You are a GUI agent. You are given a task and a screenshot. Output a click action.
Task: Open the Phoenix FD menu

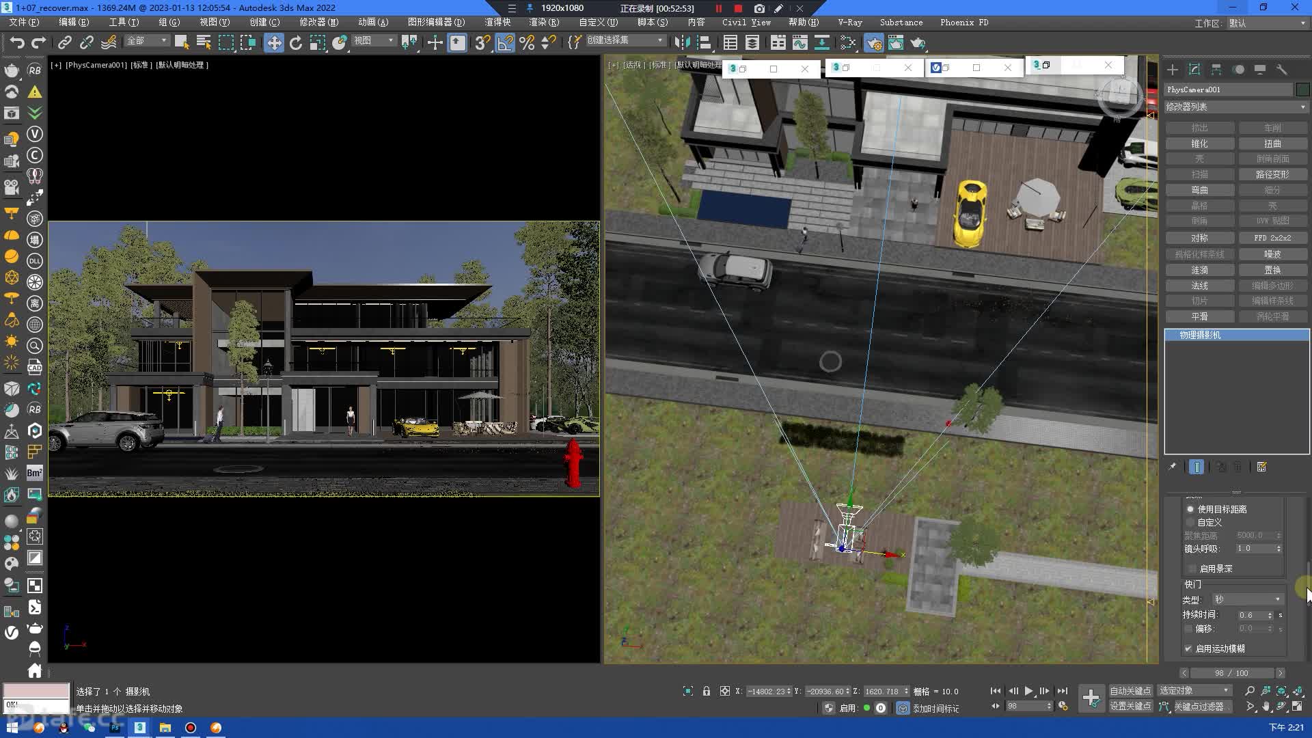(x=964, y=23)
